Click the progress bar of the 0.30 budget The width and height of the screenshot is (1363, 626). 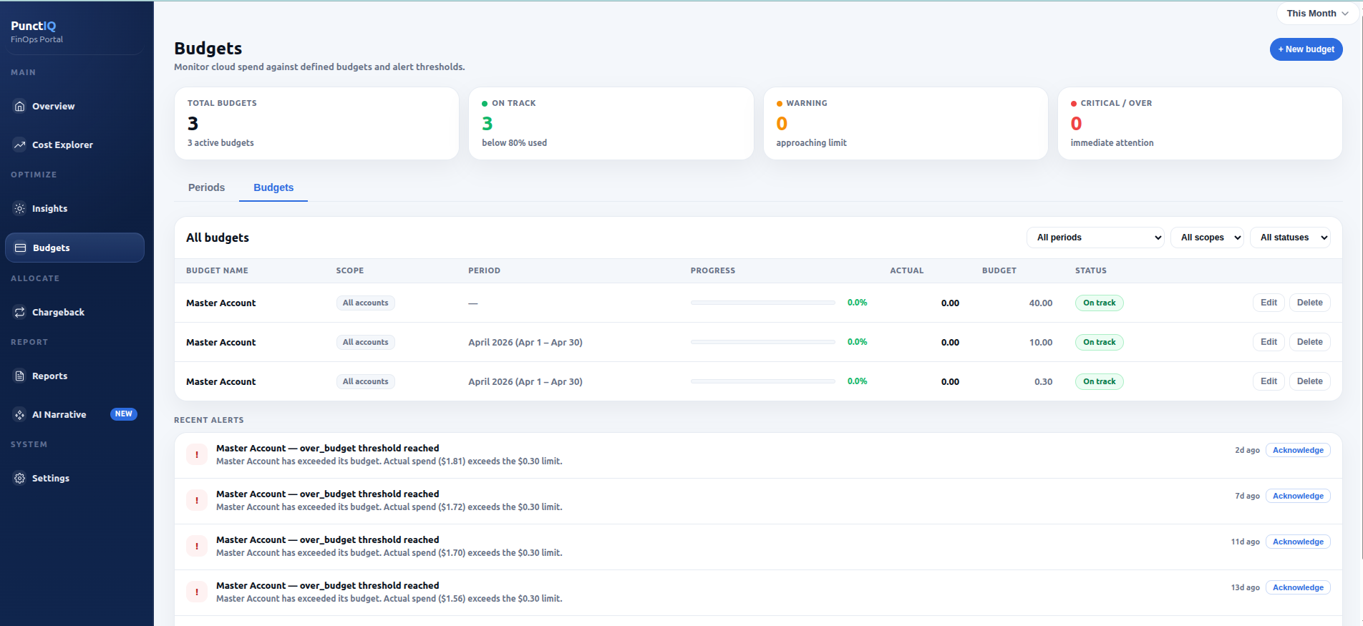pyautogui.click(x=762, y=381)
